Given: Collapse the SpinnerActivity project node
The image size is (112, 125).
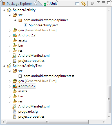Looking at the screenshot, I should (x=4, y=10).
